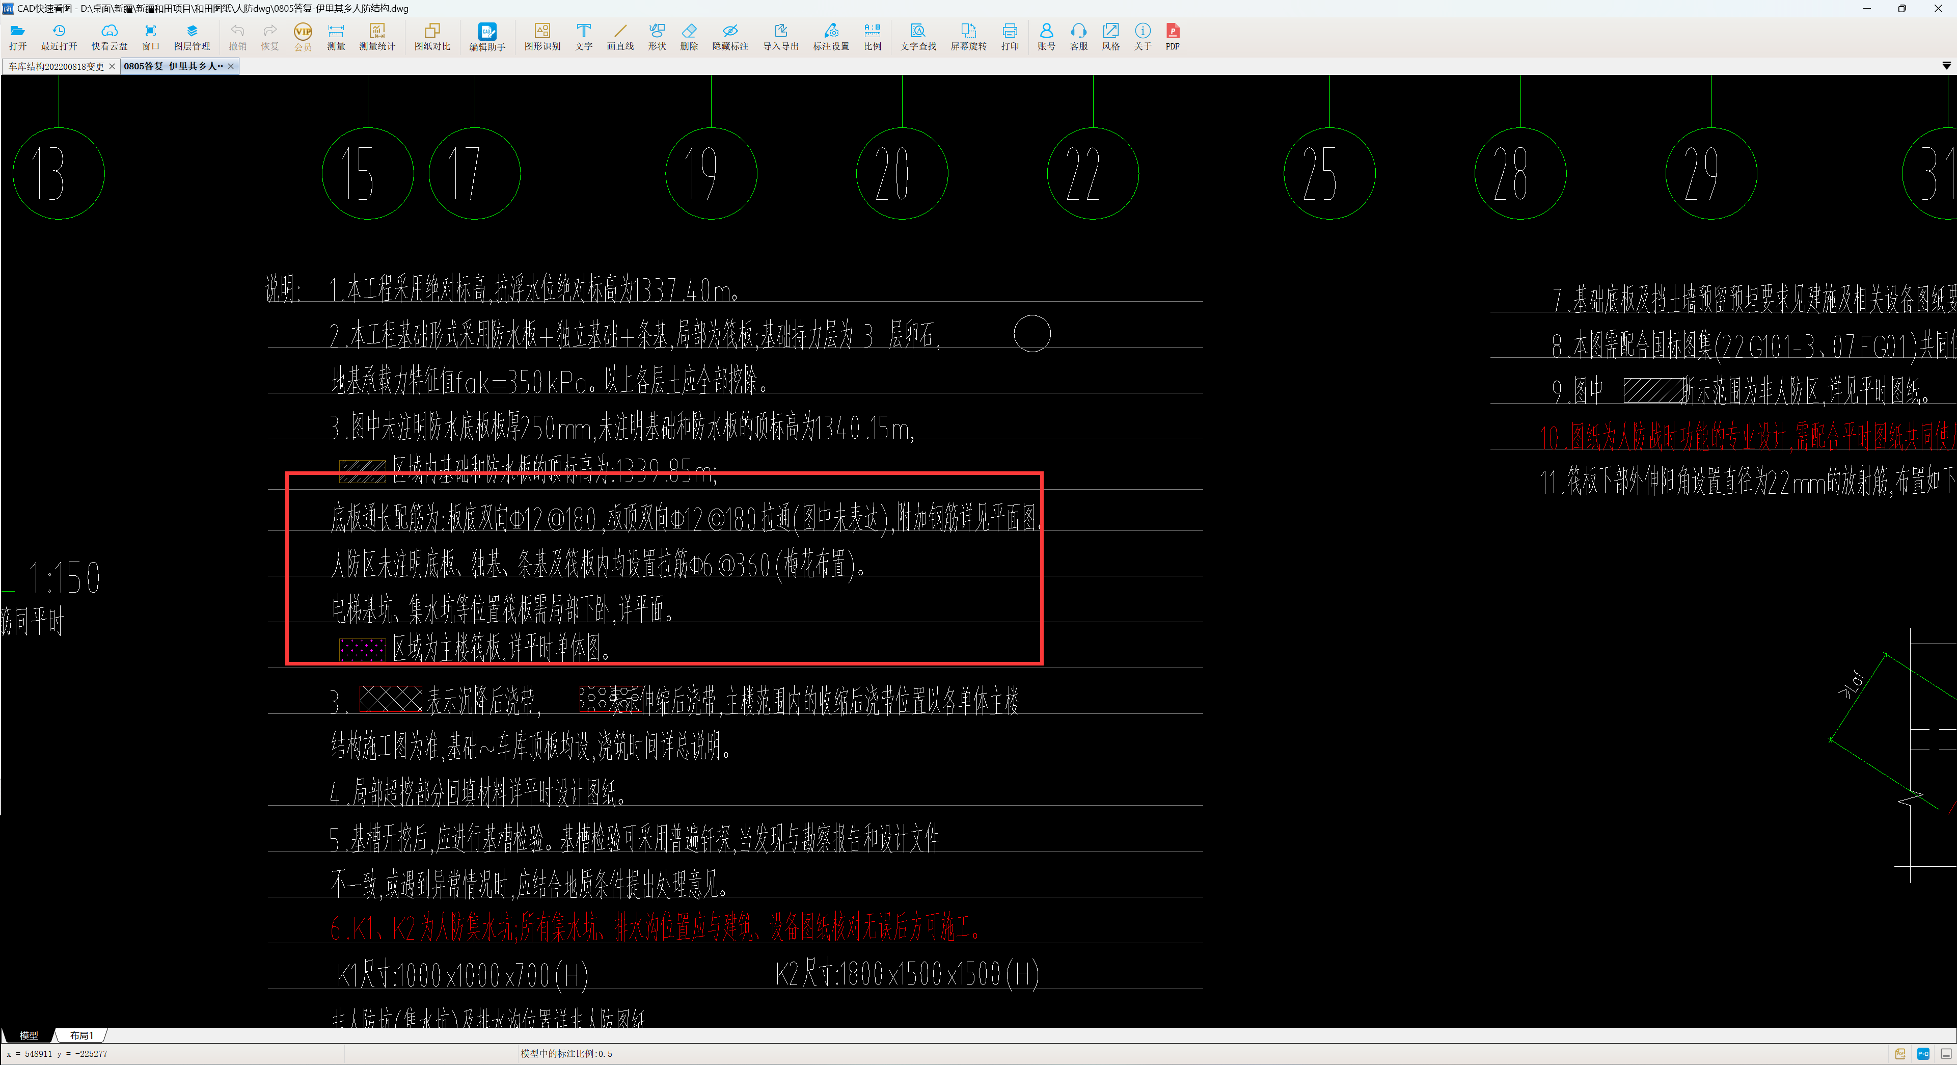Click 屏幕旋转 screen rotation
This screenshot has width=1957, height=1065.
click(x=969, y=37)
